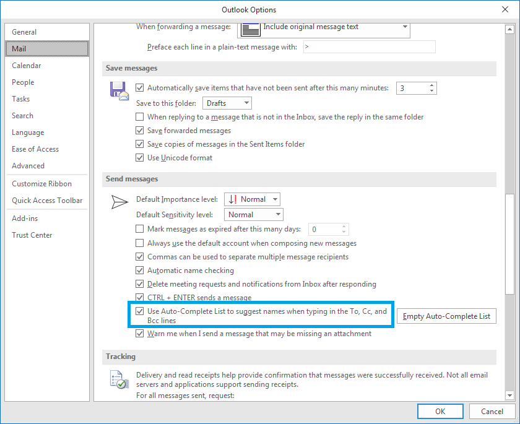Toggle Automatic name checking checkbox
520x424 pixels.
[x=140, y=270]
